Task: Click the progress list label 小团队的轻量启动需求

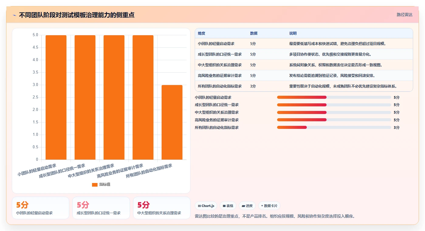Action: pos(213,98)
